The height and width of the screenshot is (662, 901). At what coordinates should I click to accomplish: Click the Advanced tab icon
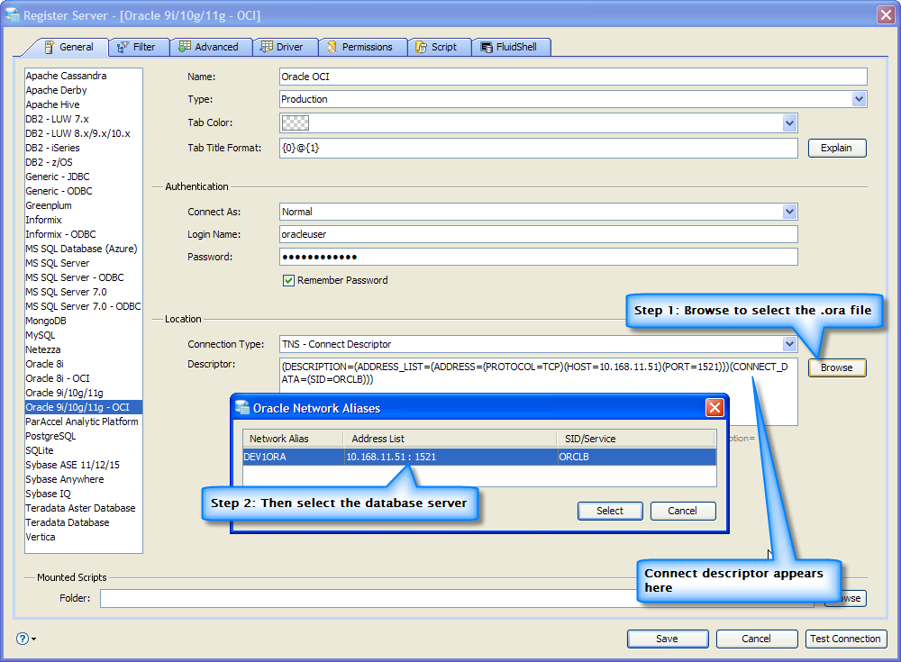pos(185,47)
